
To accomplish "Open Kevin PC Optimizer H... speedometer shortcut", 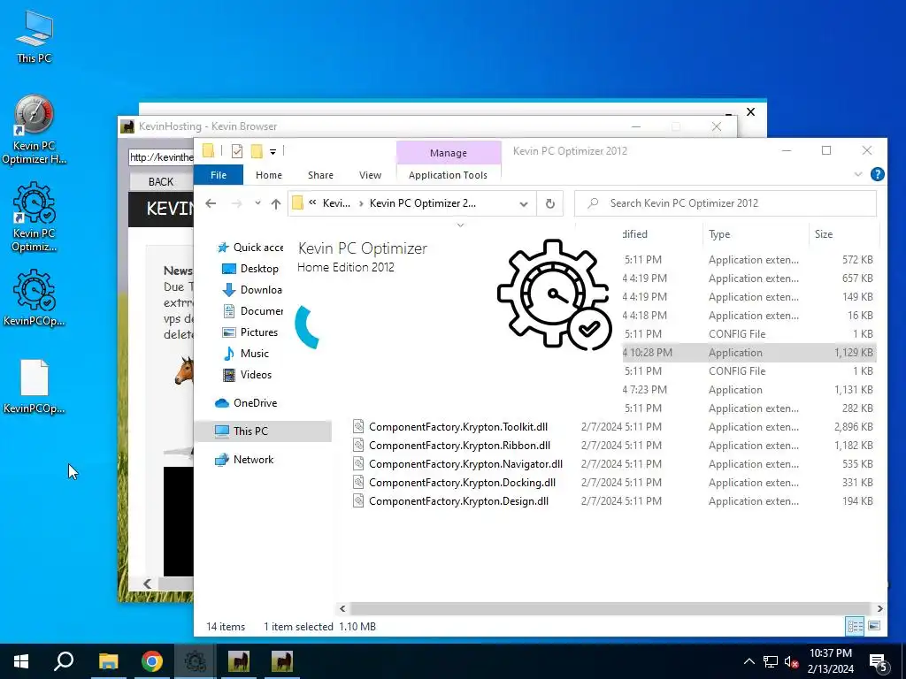I will coord(35,129).
